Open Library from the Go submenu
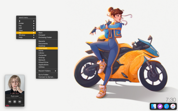Image resolution: width=178 pixels, height=111 pixels. tap(47, 53)
